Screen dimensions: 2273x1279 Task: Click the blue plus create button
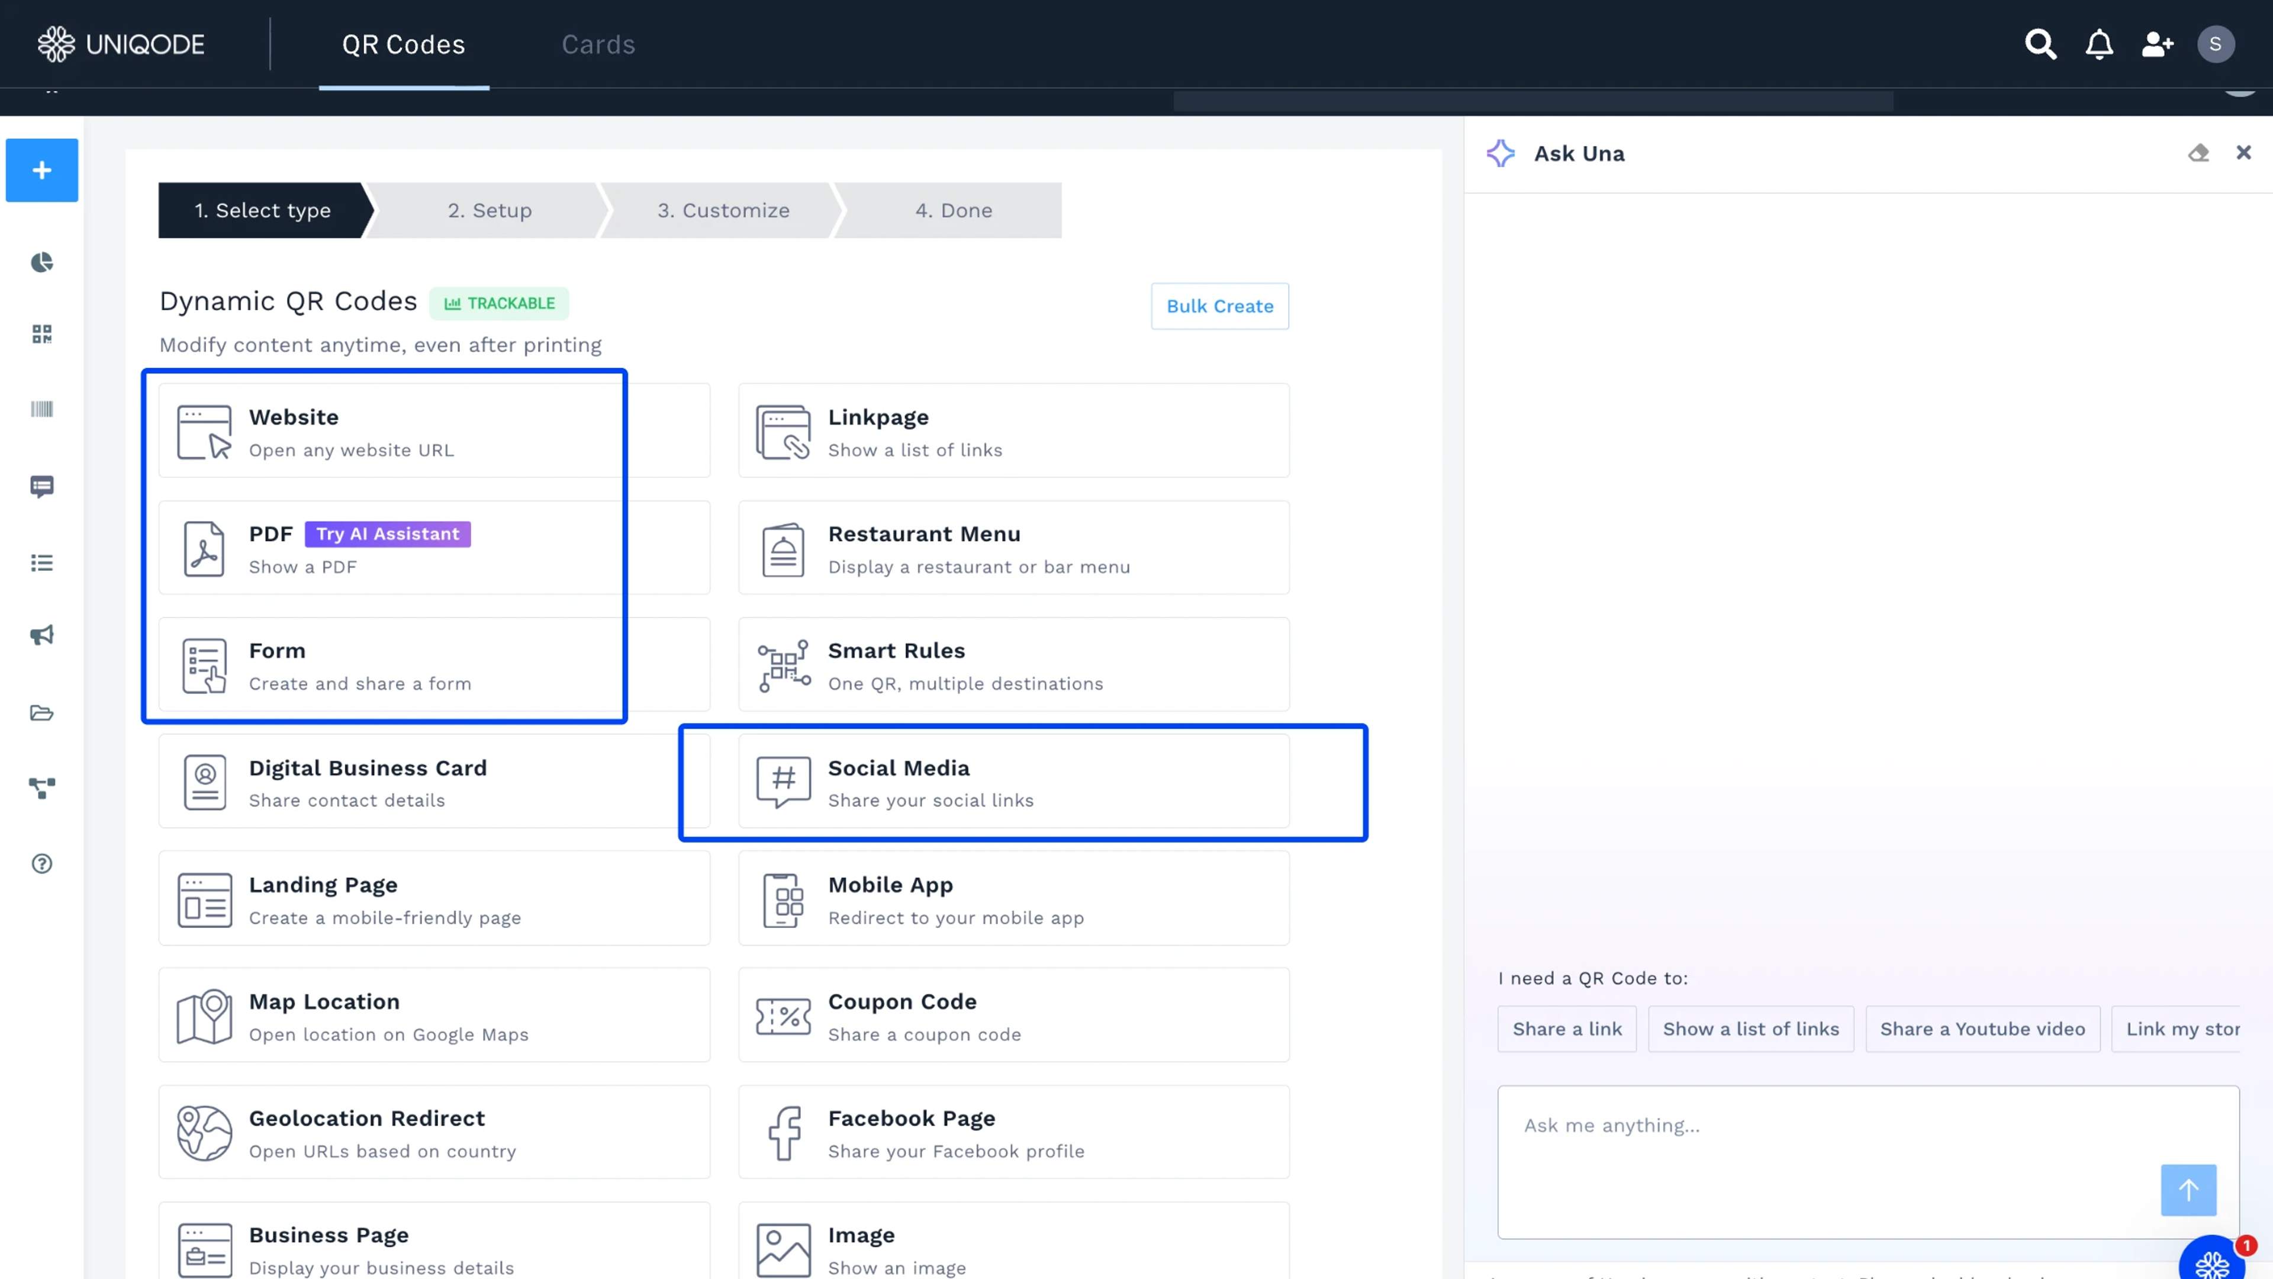41,171
